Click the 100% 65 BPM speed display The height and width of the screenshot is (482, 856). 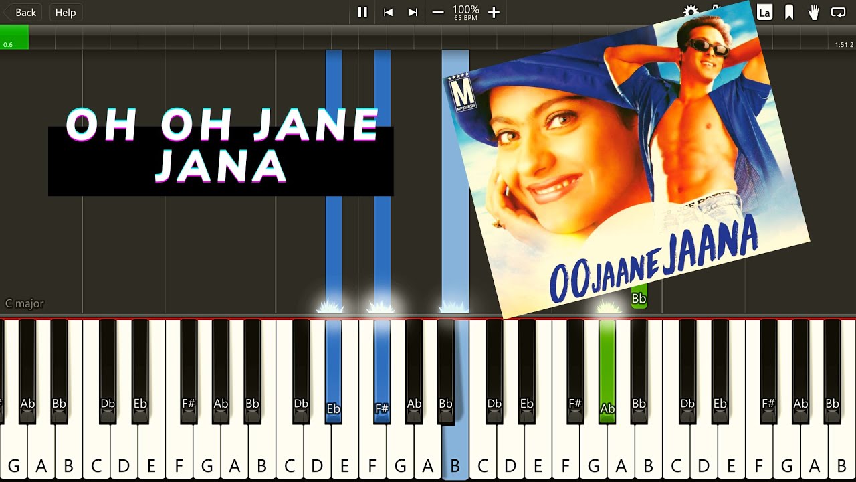click(465, 12)
